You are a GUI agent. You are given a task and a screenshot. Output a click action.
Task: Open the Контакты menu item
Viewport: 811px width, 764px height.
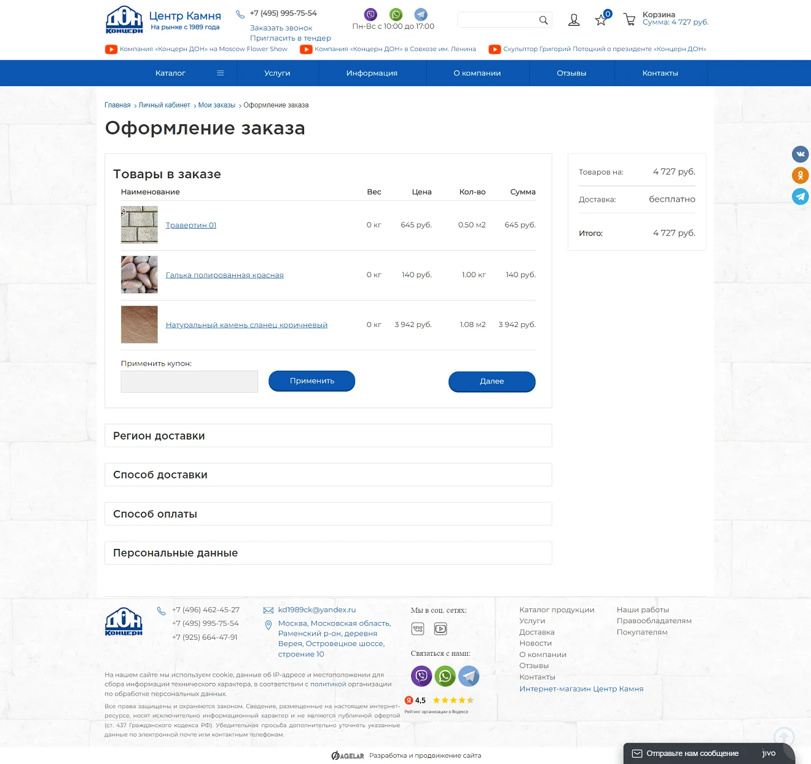point(660,73)
